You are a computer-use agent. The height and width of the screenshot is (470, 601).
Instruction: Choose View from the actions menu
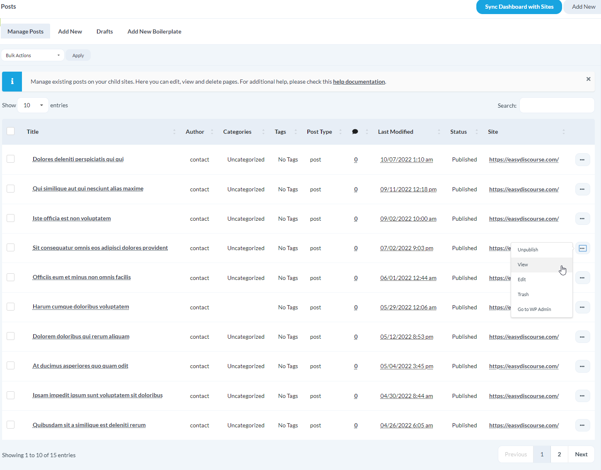tap(542, 265)
